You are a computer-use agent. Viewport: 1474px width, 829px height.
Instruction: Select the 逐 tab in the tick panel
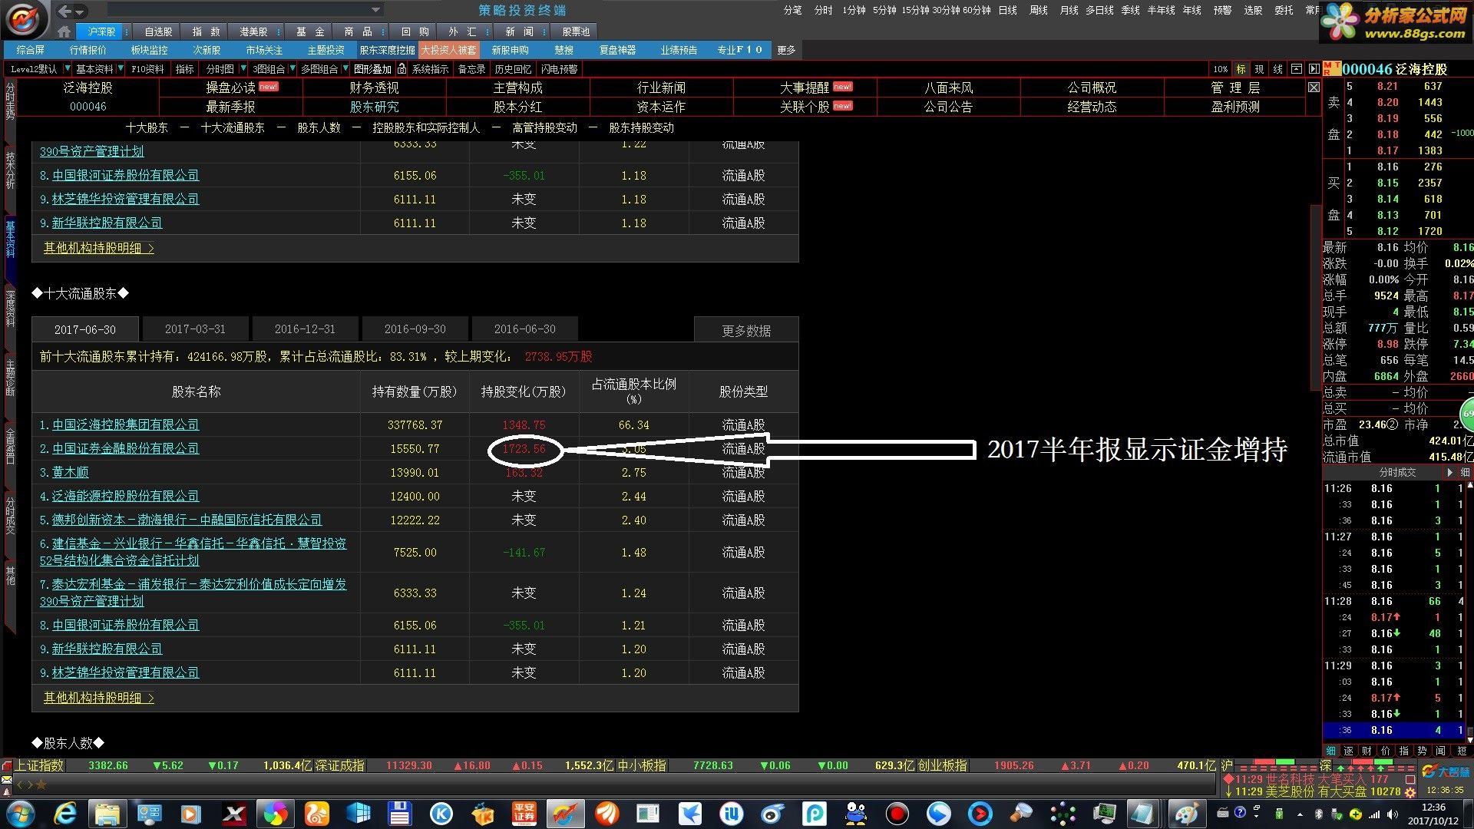1349,751
